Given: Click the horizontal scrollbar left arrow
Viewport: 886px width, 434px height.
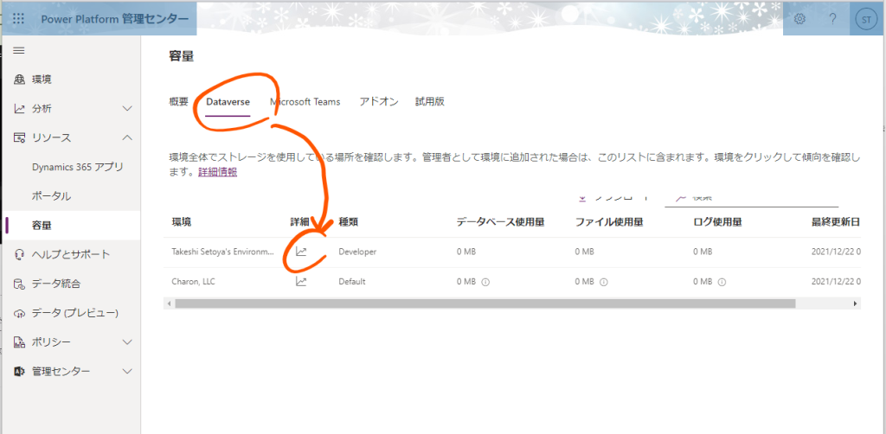Looking at the screenshot, I should (x=169, y=303).
